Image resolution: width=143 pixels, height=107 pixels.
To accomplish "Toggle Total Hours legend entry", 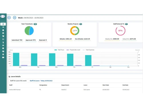I will [59, 50].
